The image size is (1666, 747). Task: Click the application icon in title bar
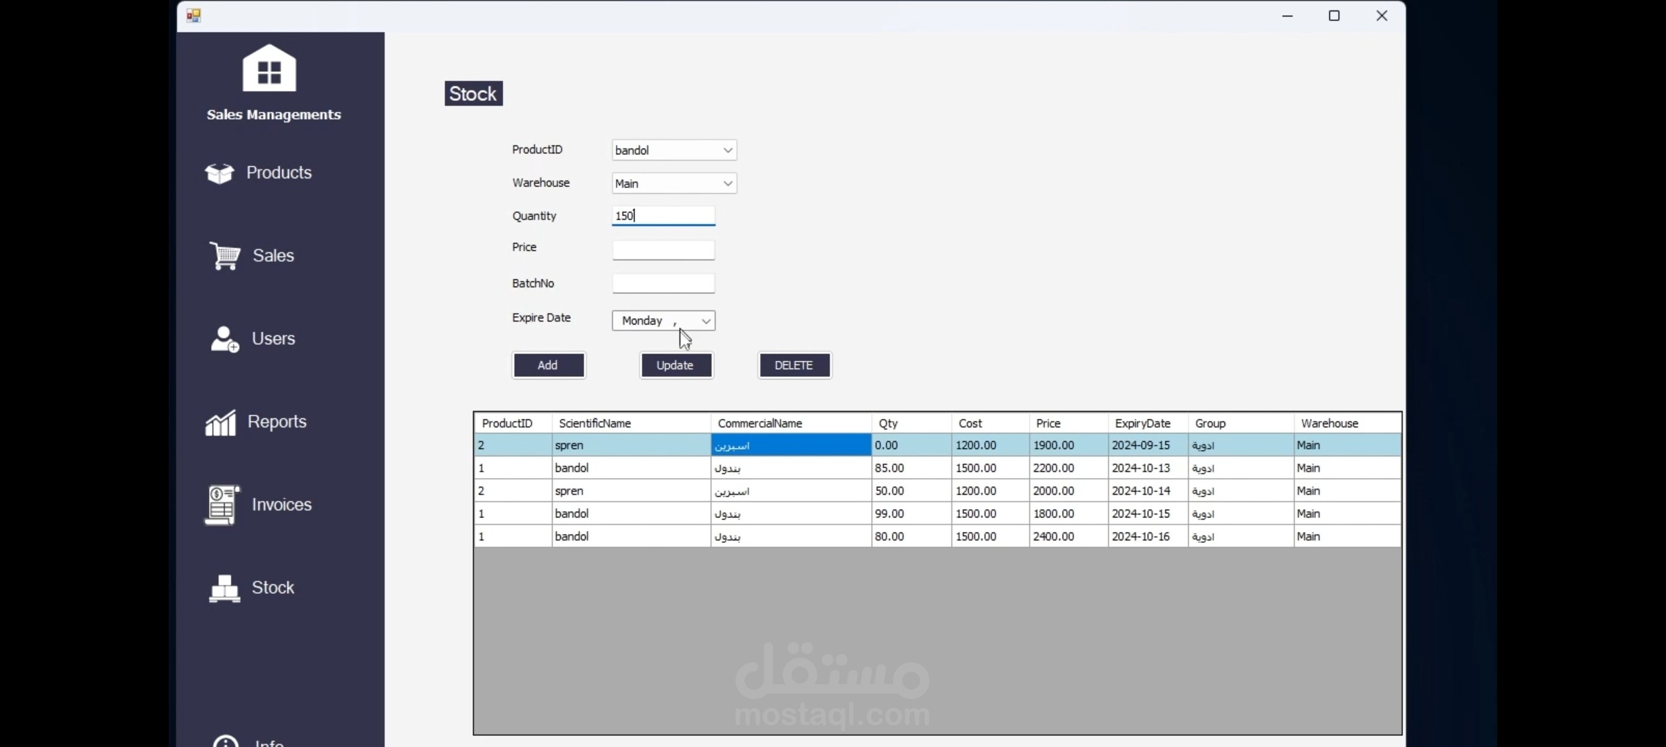(x=194, y=16)
